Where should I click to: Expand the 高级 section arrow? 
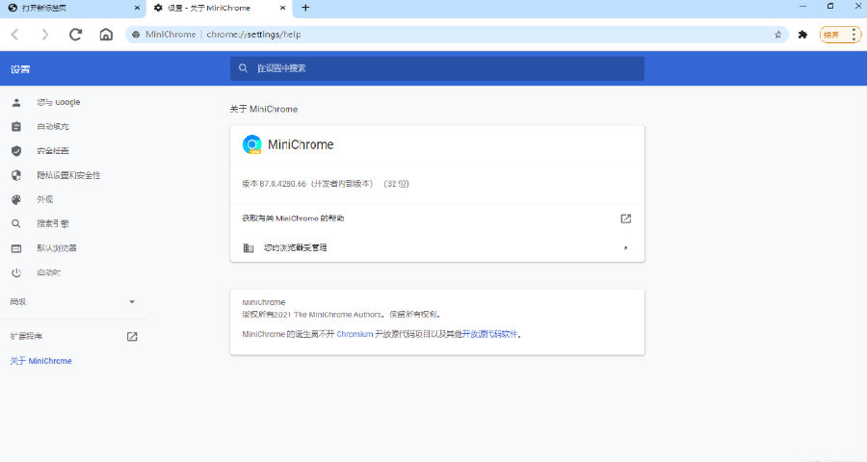[132, 301]
